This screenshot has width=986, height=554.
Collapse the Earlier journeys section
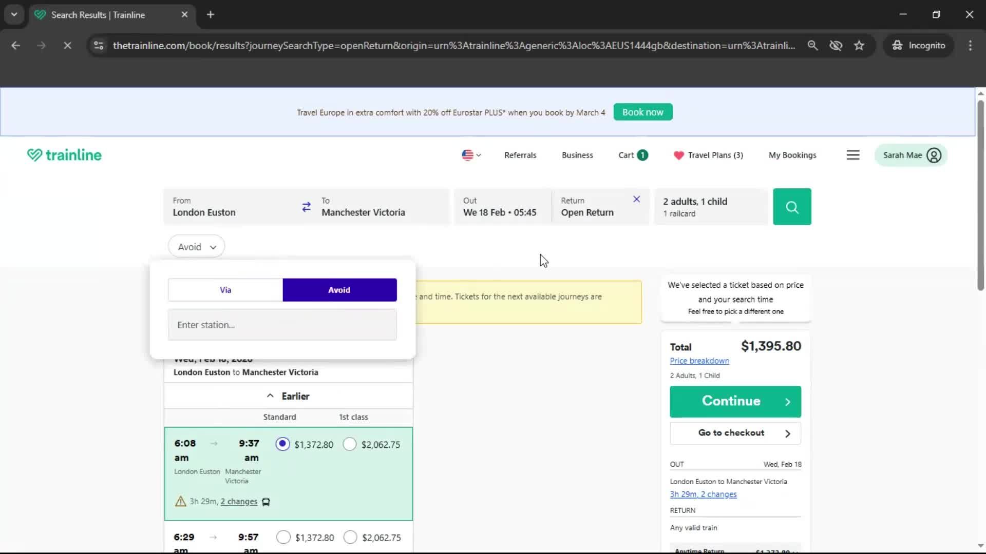click(x=289, y=395)
